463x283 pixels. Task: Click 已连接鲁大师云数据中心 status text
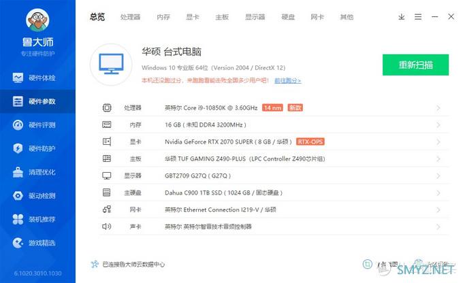coord(133,265)
